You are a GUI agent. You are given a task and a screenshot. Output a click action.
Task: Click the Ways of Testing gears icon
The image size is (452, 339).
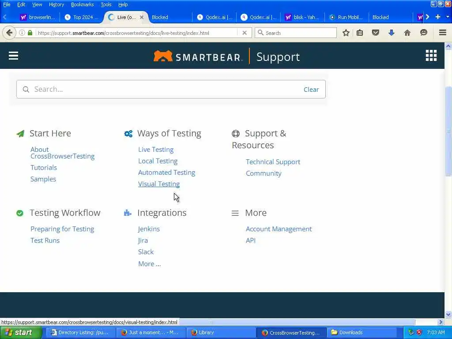pos(128,133)
